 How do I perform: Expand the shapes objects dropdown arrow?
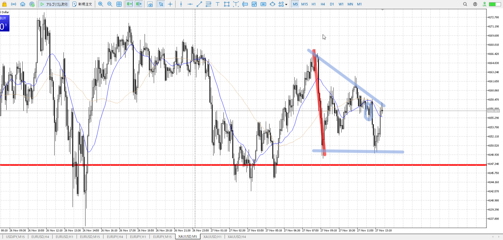(x=286, y=5)
